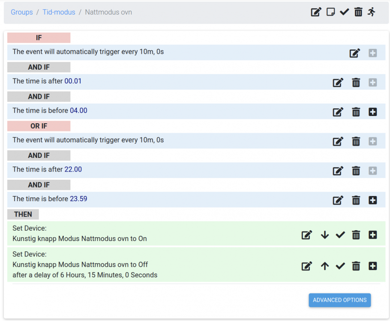Click the OR IF condition label
390x321 pixels.
39,126
